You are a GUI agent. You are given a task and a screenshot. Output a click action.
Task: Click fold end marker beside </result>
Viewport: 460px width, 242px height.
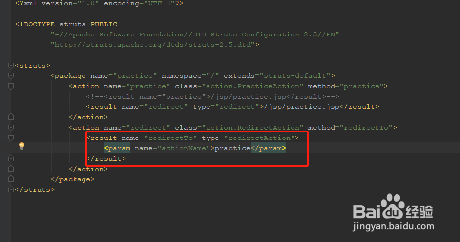tap(11, 158)
